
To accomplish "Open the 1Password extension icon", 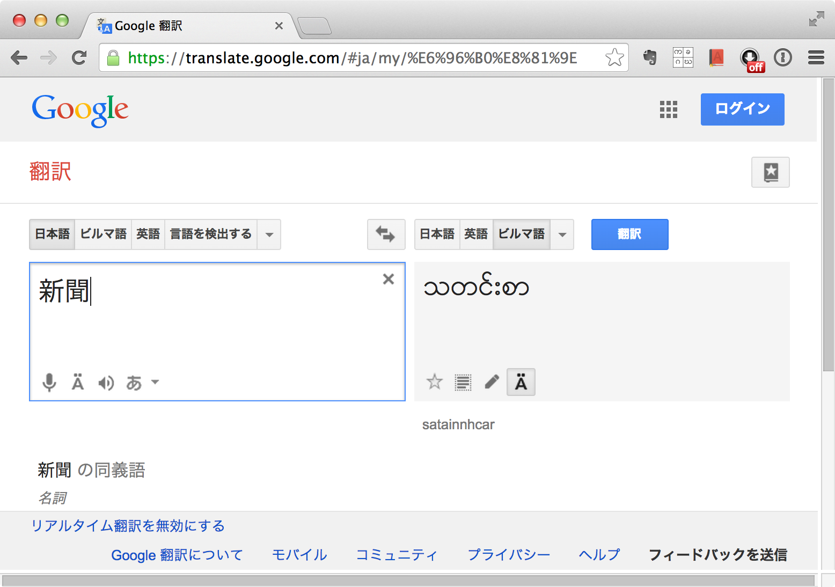I will 783,57.
